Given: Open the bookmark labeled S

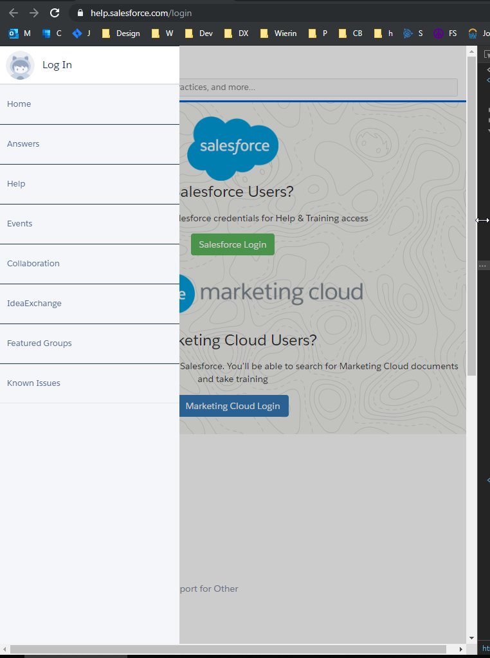Looking at the screenshot, I should coord(413,33).
